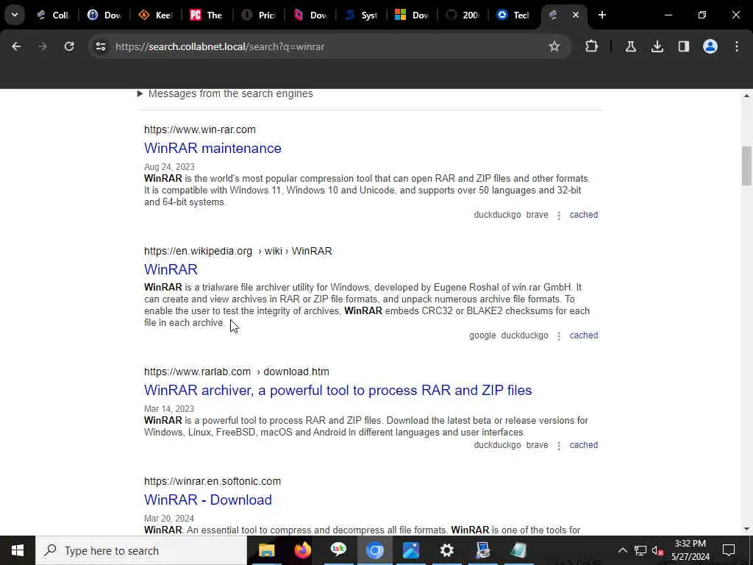753x565 pixels.
Task: Toggle the browser side panel icon
Action: tap(683, 46)
